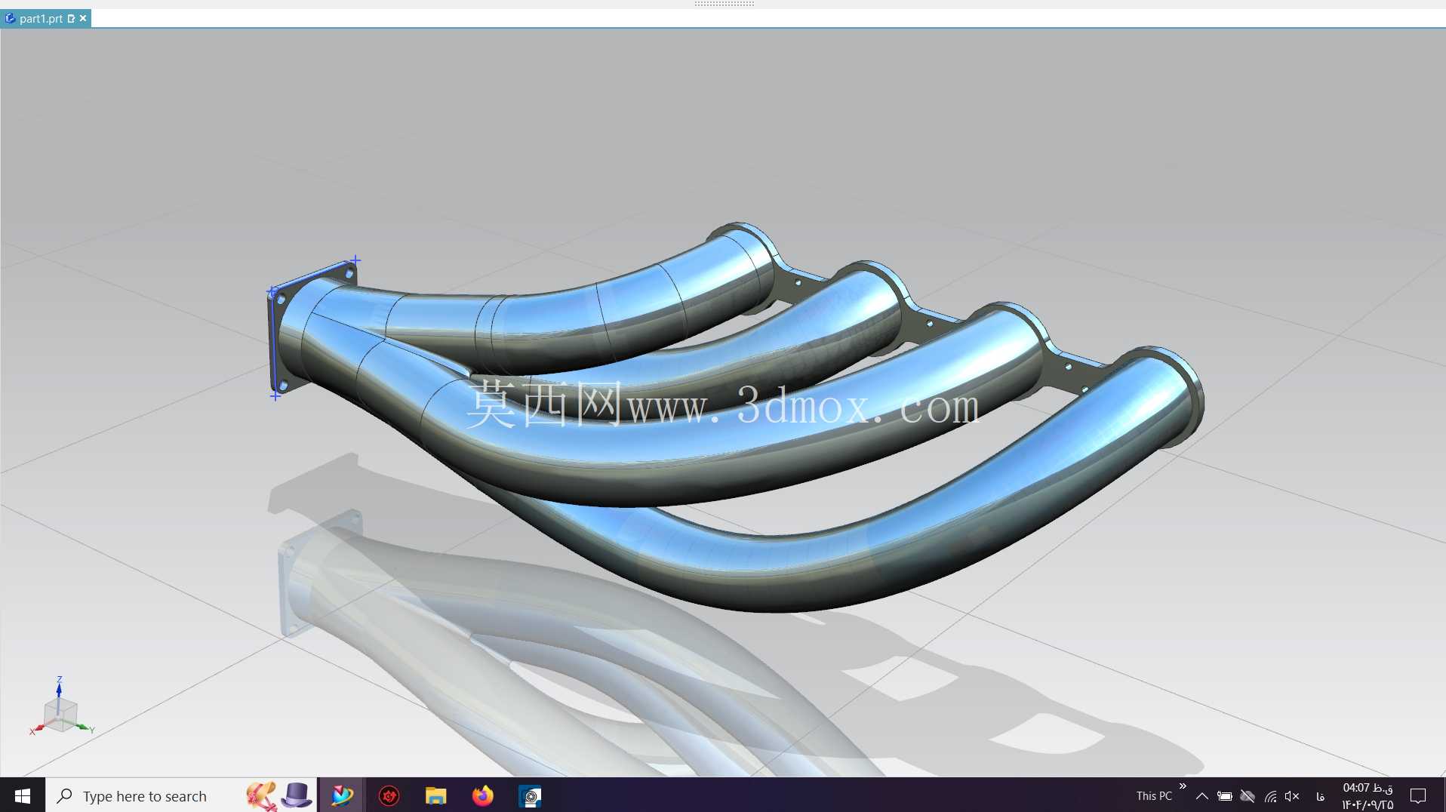This screenshot has height=812, width=1446.
Task: Click the muted speaker volume icon
Action: click(x=1292, y=796)
